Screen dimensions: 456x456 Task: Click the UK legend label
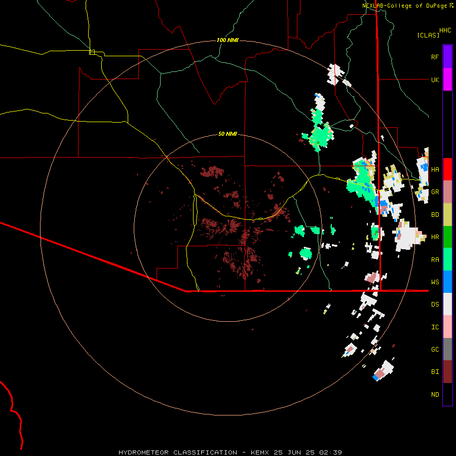click(435, 80)
